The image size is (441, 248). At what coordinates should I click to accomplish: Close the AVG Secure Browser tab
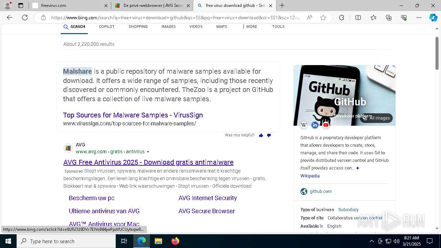[188, 6]
